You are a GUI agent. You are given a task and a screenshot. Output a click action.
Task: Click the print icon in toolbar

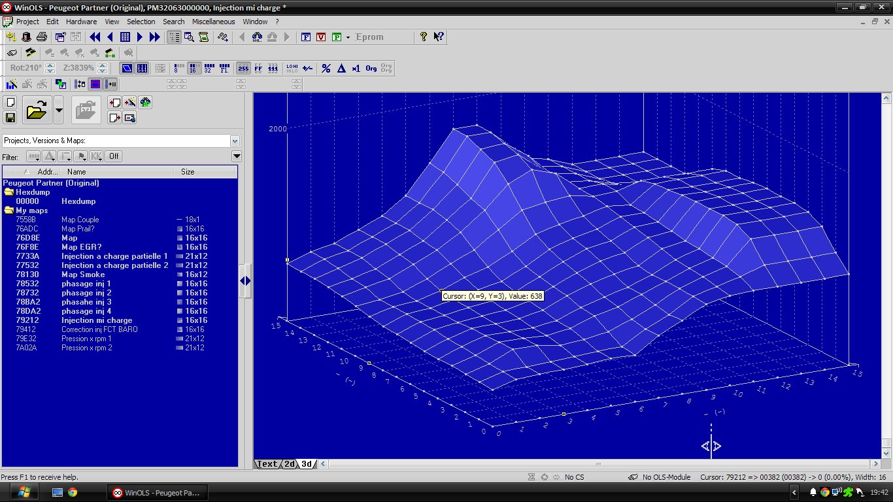click(x=42, y=37)
